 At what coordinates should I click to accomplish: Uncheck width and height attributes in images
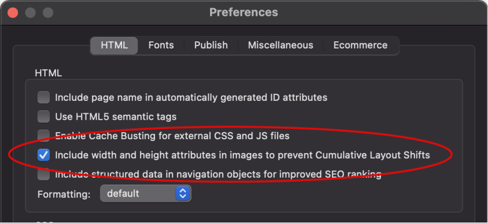tap(43, 155)
